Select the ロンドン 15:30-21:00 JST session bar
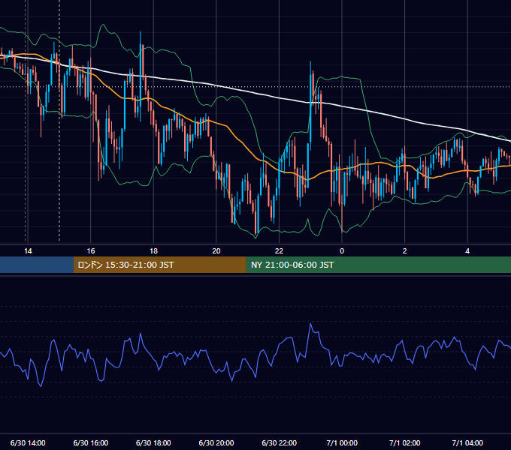This screenshot has width=511, height=450. (x=159, y=265)
